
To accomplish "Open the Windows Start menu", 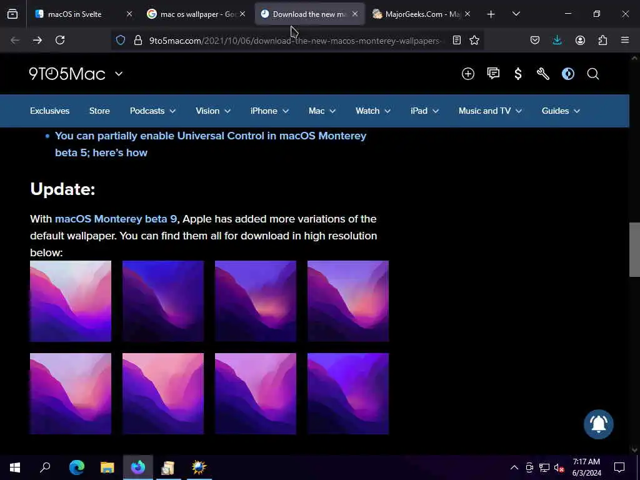I will tap(15, 467).
